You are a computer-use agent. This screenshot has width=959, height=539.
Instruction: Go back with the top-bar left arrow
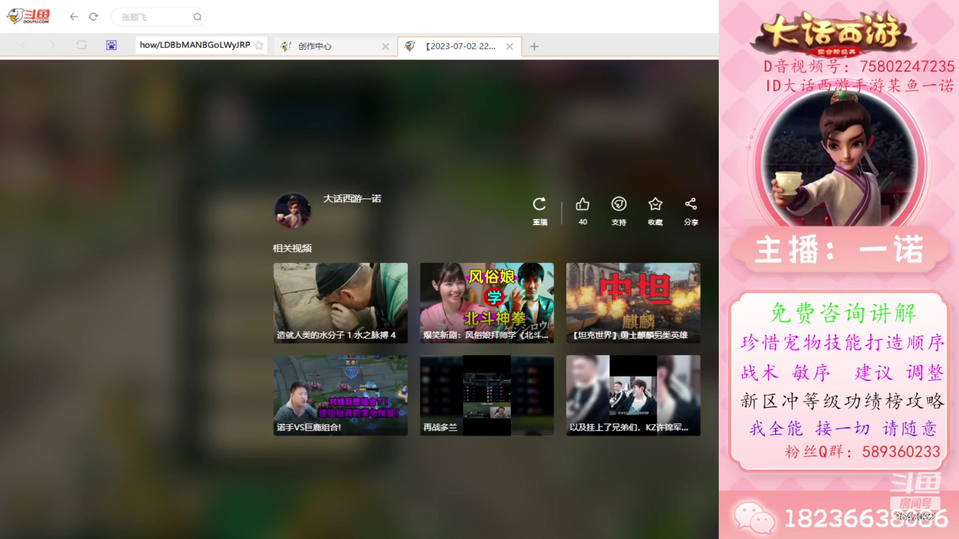click(74, 16)
